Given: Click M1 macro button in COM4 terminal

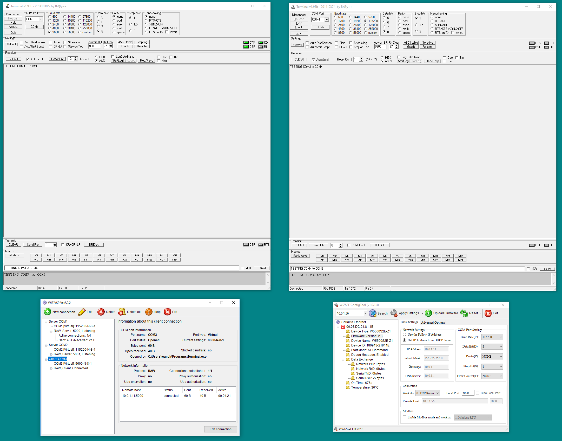Looking at the screenshot, I should tap(322, 256).
